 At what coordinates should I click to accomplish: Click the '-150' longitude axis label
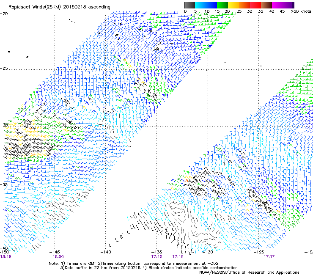[x=4, y=252]
